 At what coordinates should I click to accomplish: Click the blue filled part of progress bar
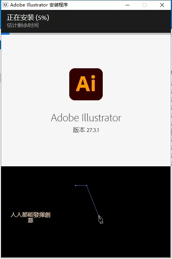[5, 34]
